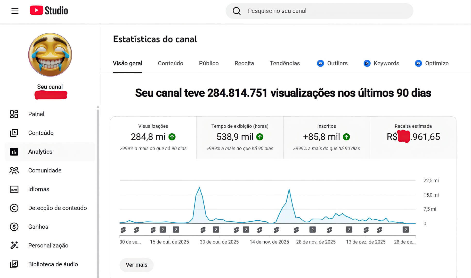This screenshot has height=278, width=471.
Task: Click the Ver mais button
Action: coord(136,265)
